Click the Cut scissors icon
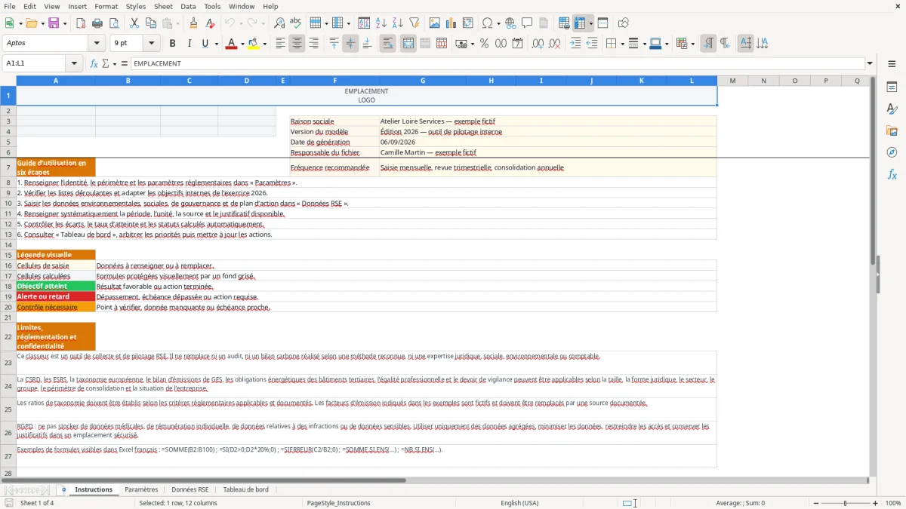 (x=134, y=23)
